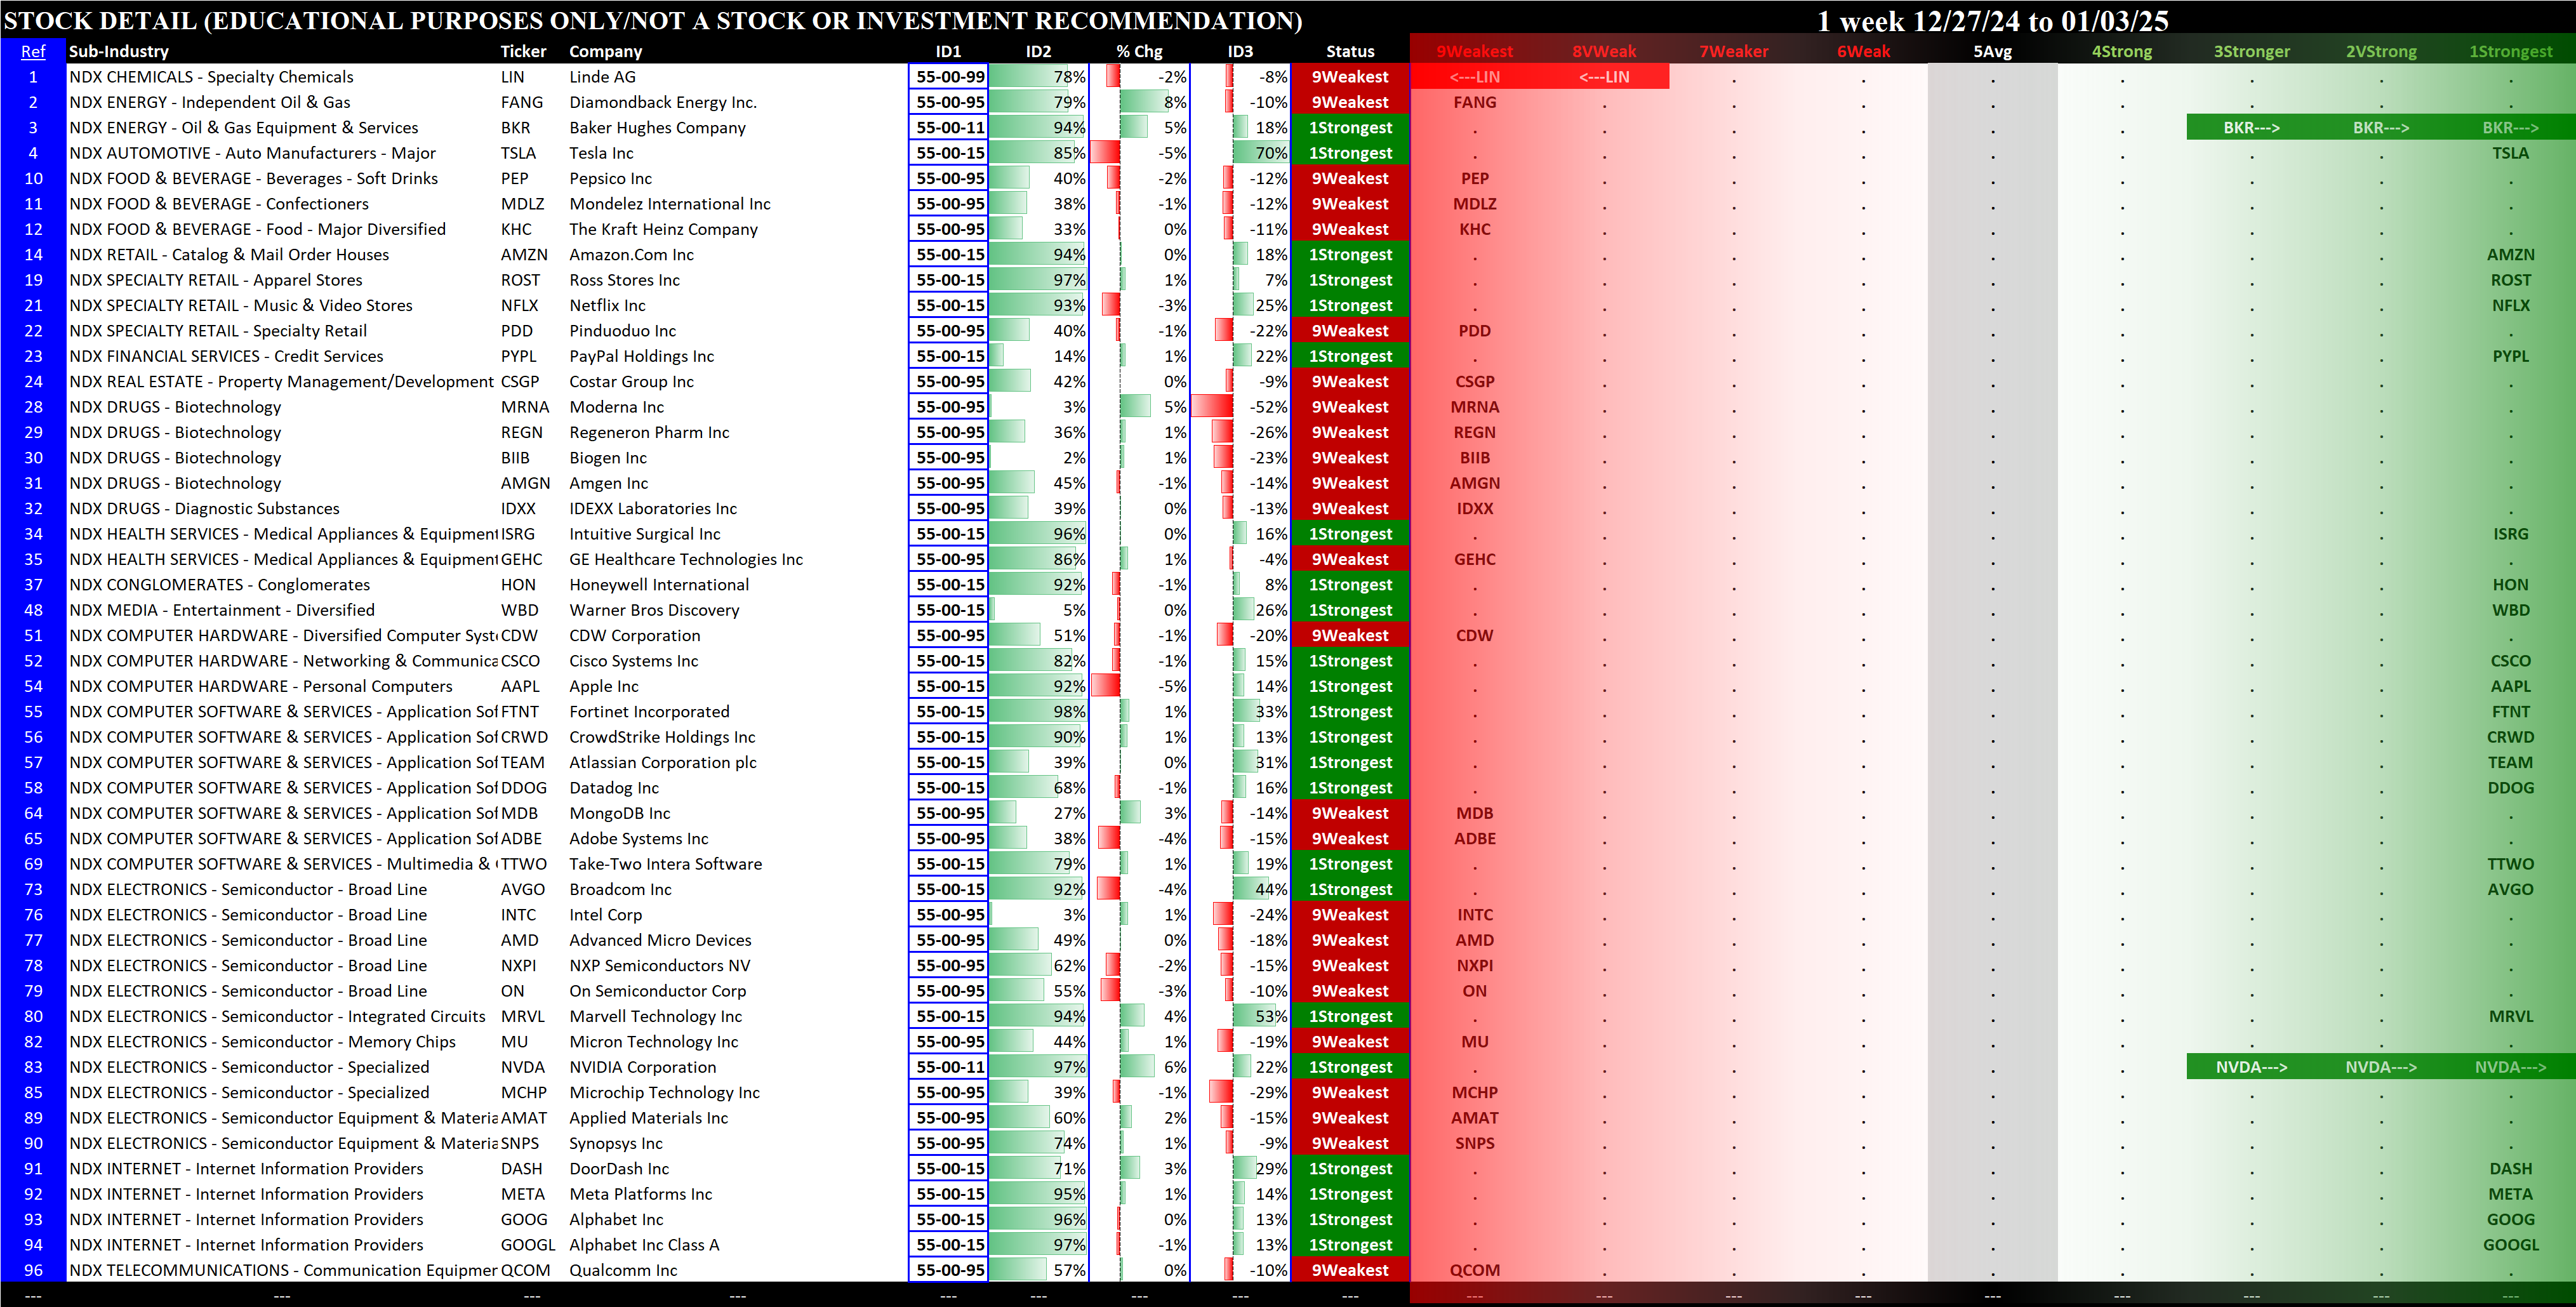Image resolution: width=2576 pixels, height=1307 pixels.
Task: Select Fortinet's 98% ID2 data bar cell
Action: [1039, 711]
